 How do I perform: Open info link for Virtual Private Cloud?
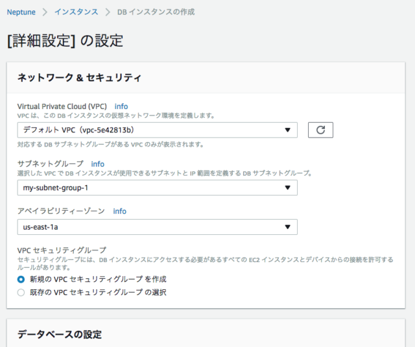point(121,106)
